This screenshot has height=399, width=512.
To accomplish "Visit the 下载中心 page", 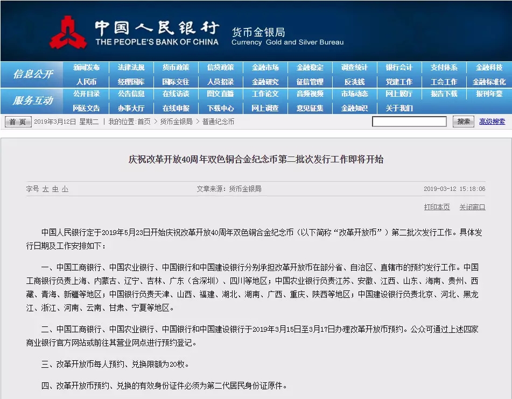I will click(x=220, y=108).
